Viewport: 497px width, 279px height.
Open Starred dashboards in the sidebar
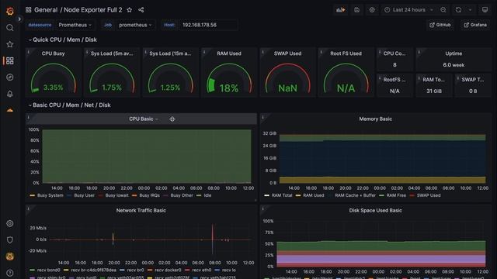[10, 44]
